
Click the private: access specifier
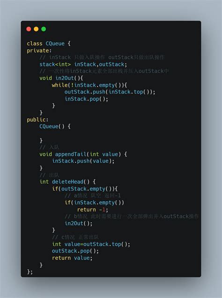click(39, 51)
